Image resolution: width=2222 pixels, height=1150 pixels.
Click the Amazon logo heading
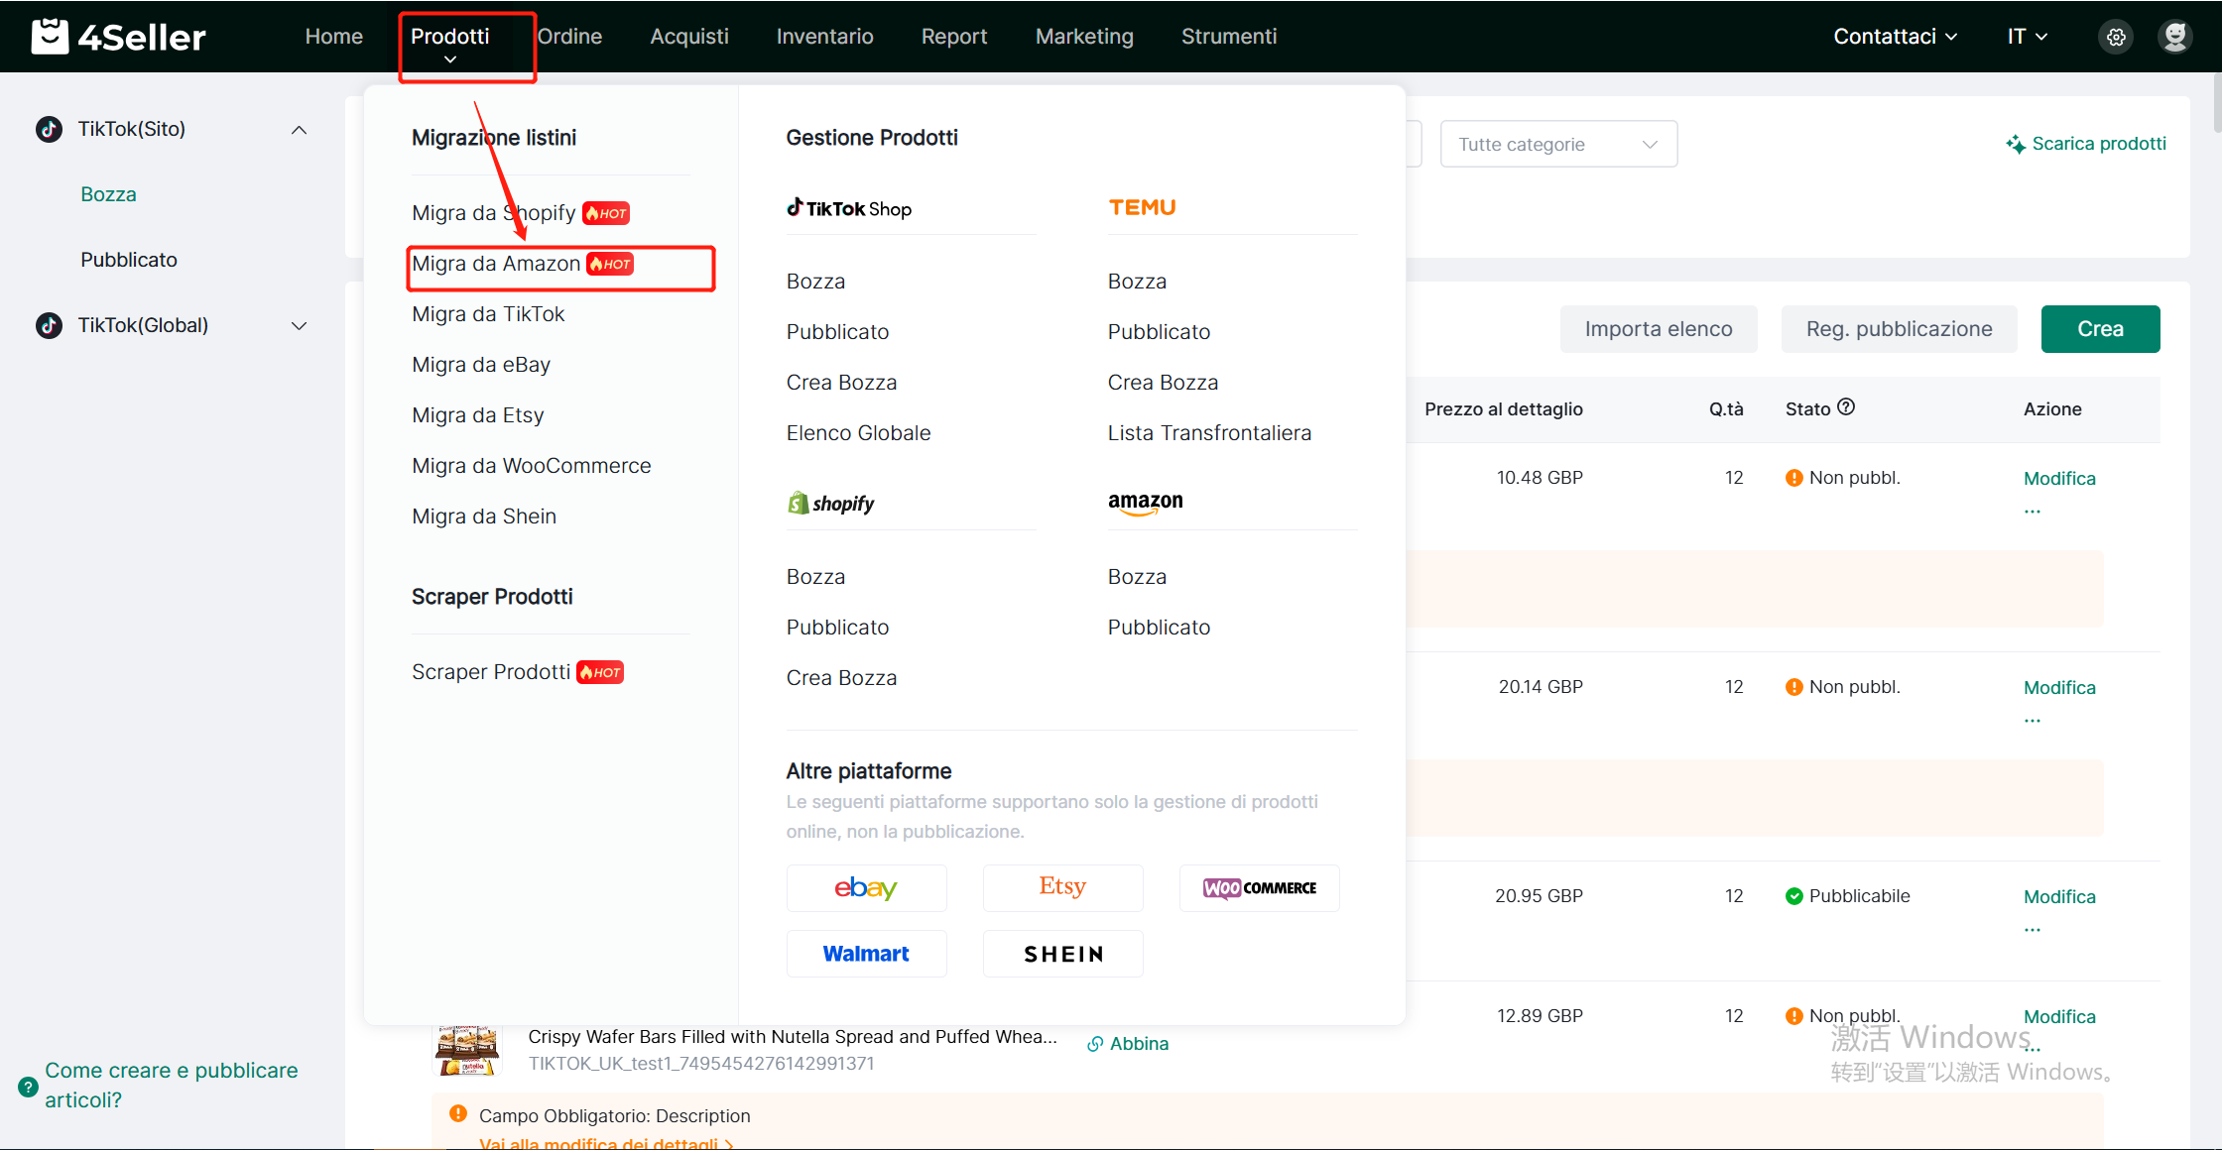[x=1146, y=503]
